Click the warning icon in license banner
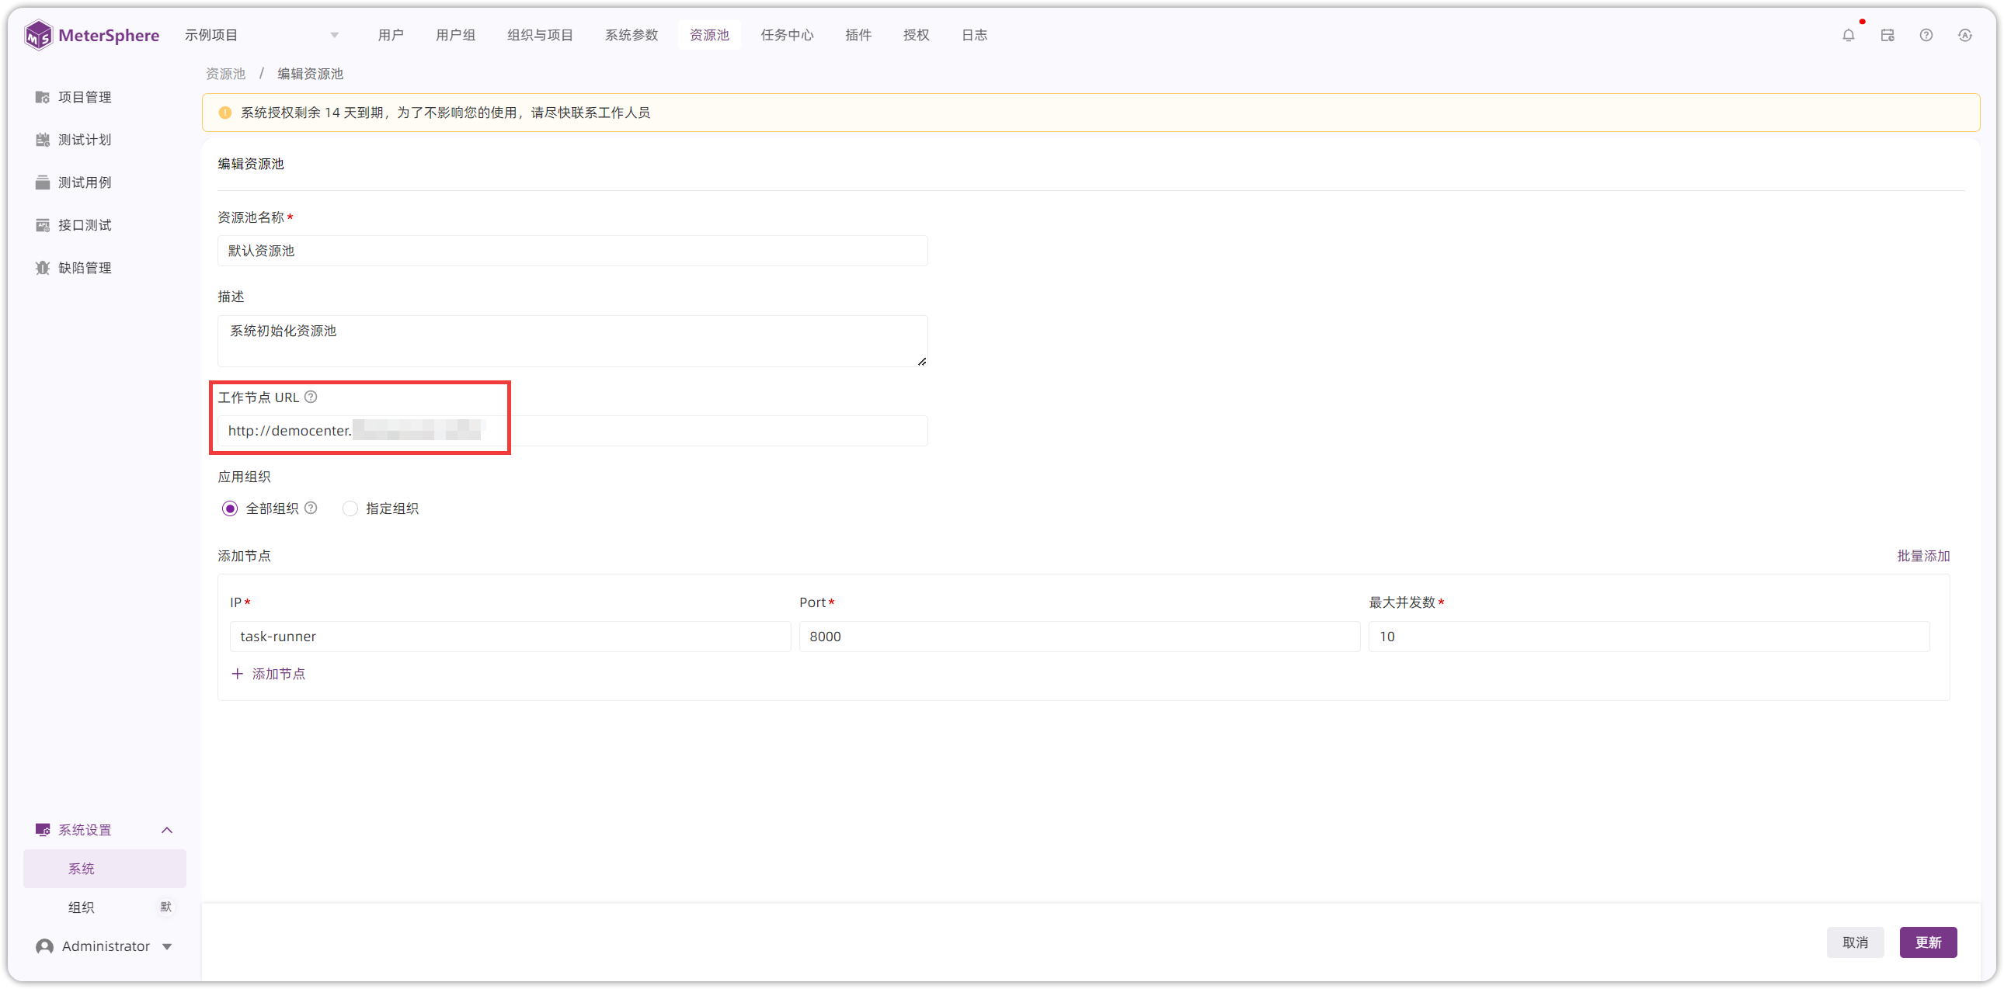 [x=224, y=113]
